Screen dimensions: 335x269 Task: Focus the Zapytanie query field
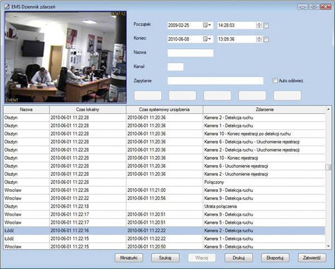point(216,81)
